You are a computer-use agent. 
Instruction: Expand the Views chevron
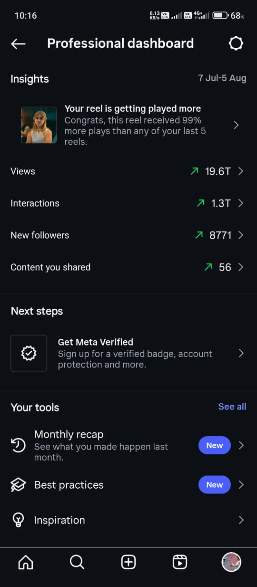click(x=241, y=171)
